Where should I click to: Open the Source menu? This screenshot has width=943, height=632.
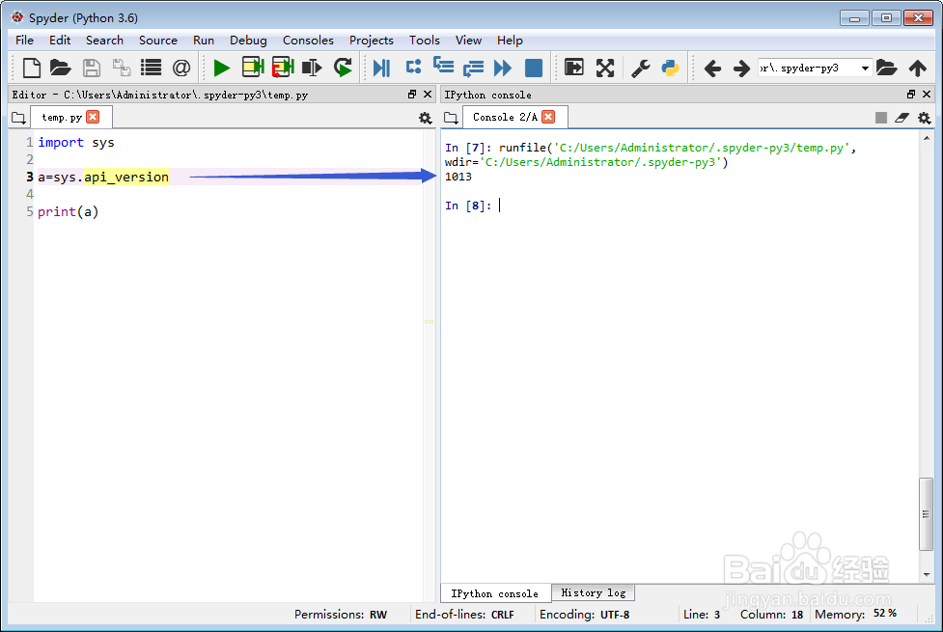pyautogui.click(x=158, y=41)
